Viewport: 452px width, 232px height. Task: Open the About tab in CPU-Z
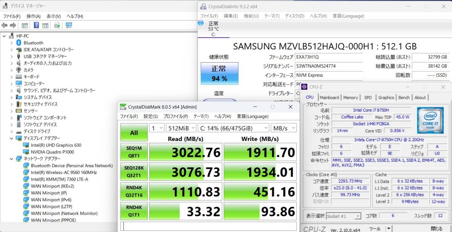click(420, 97)
